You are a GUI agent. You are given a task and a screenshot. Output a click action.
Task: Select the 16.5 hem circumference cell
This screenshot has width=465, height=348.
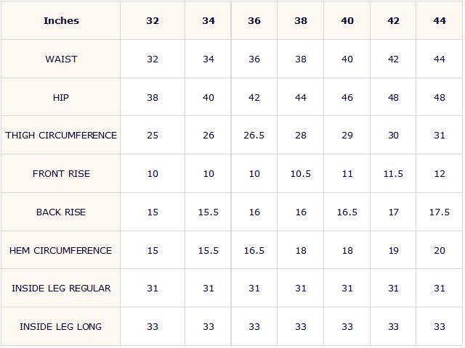click(x=254, y=250)
